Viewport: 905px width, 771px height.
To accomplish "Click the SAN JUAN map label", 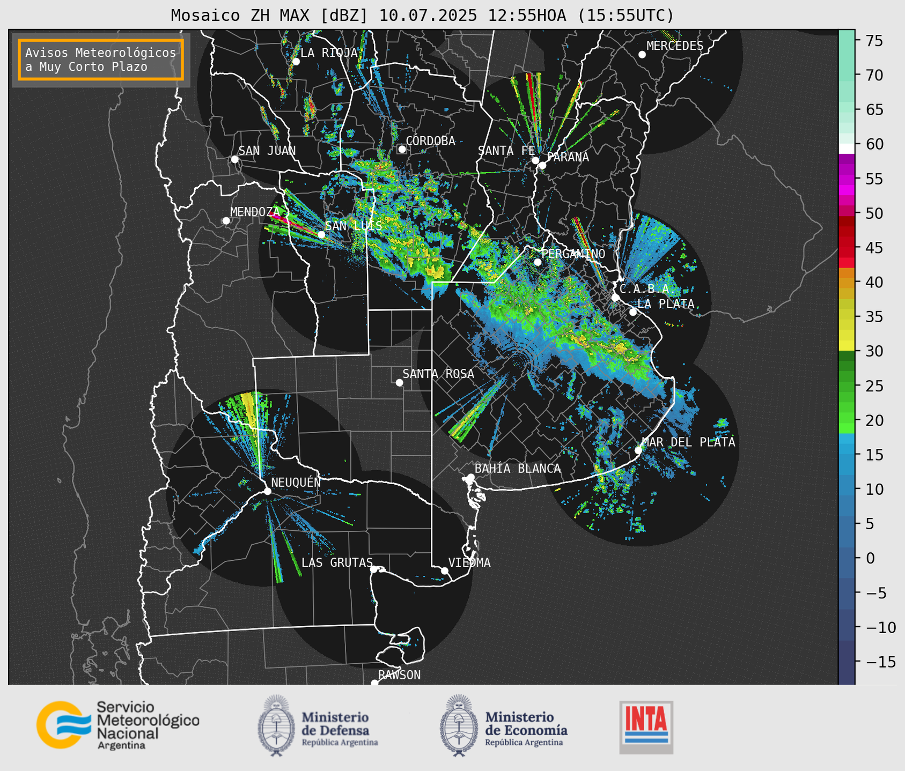I will click(x=267, y=151).
